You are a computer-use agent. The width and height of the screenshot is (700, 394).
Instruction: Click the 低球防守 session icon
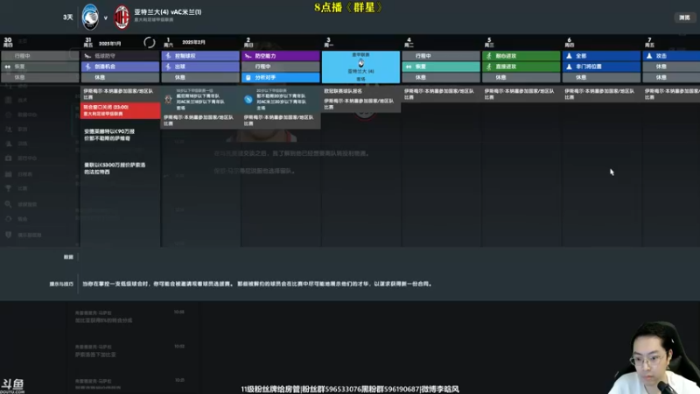pos(87,56)
